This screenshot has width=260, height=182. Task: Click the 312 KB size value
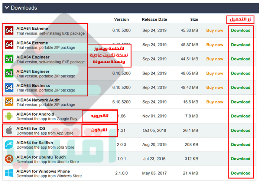(191, 159)
